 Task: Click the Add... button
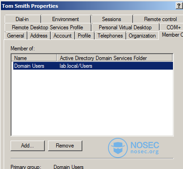click(27, 146)
